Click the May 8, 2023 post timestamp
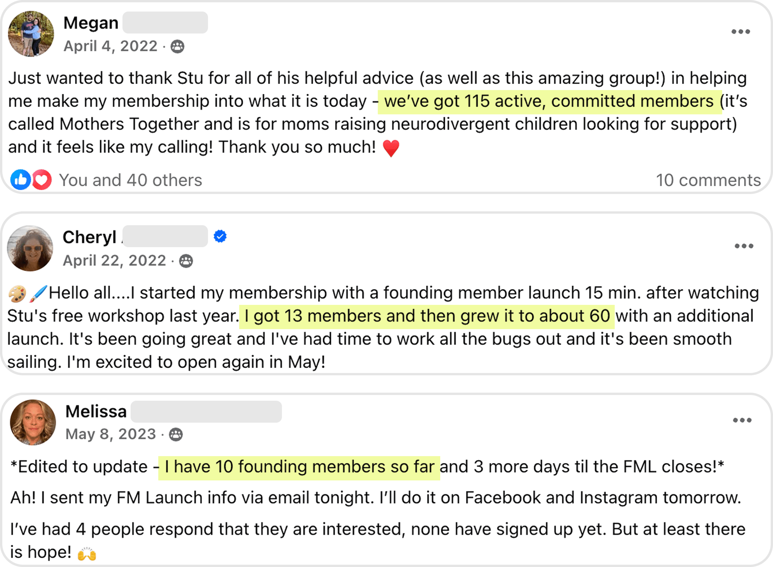The image size is (773, 567). [x=111, y=434]
